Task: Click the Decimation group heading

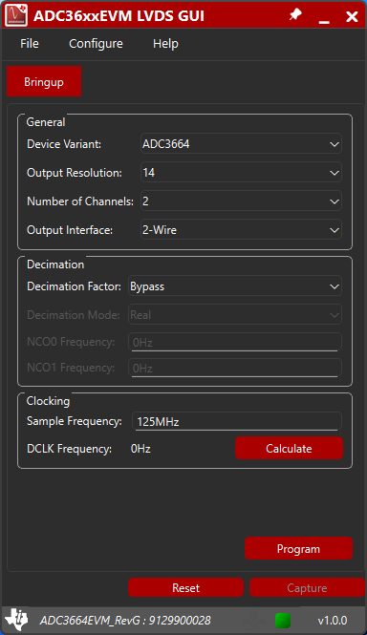Action: 55,265
